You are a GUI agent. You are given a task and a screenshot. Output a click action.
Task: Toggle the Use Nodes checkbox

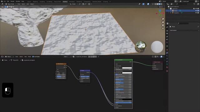pyautogui.click(x=33, y=57)
